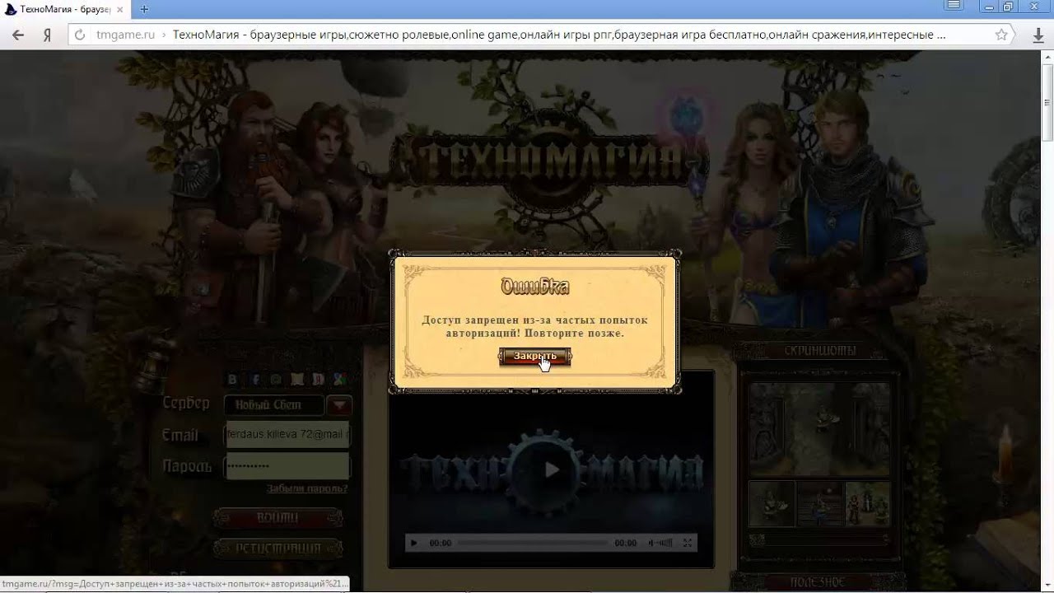Open the large screenshot preview image

point(819,428)
